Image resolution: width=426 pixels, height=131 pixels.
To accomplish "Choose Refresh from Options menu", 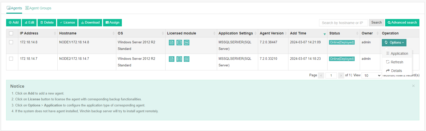I will click(397, 62).
